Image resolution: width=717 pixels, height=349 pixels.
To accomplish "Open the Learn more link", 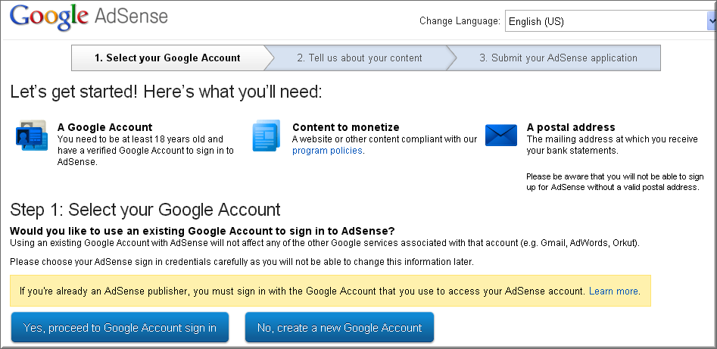I will coord(613,291).
